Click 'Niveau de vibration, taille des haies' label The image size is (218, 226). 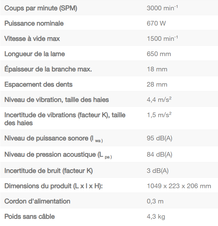coord(56,100)
